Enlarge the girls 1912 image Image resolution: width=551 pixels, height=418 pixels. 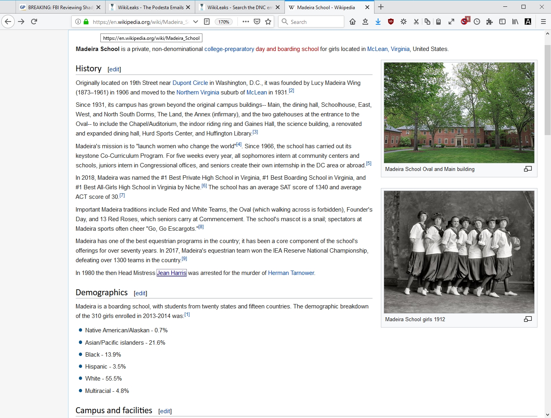coord(528,319)
